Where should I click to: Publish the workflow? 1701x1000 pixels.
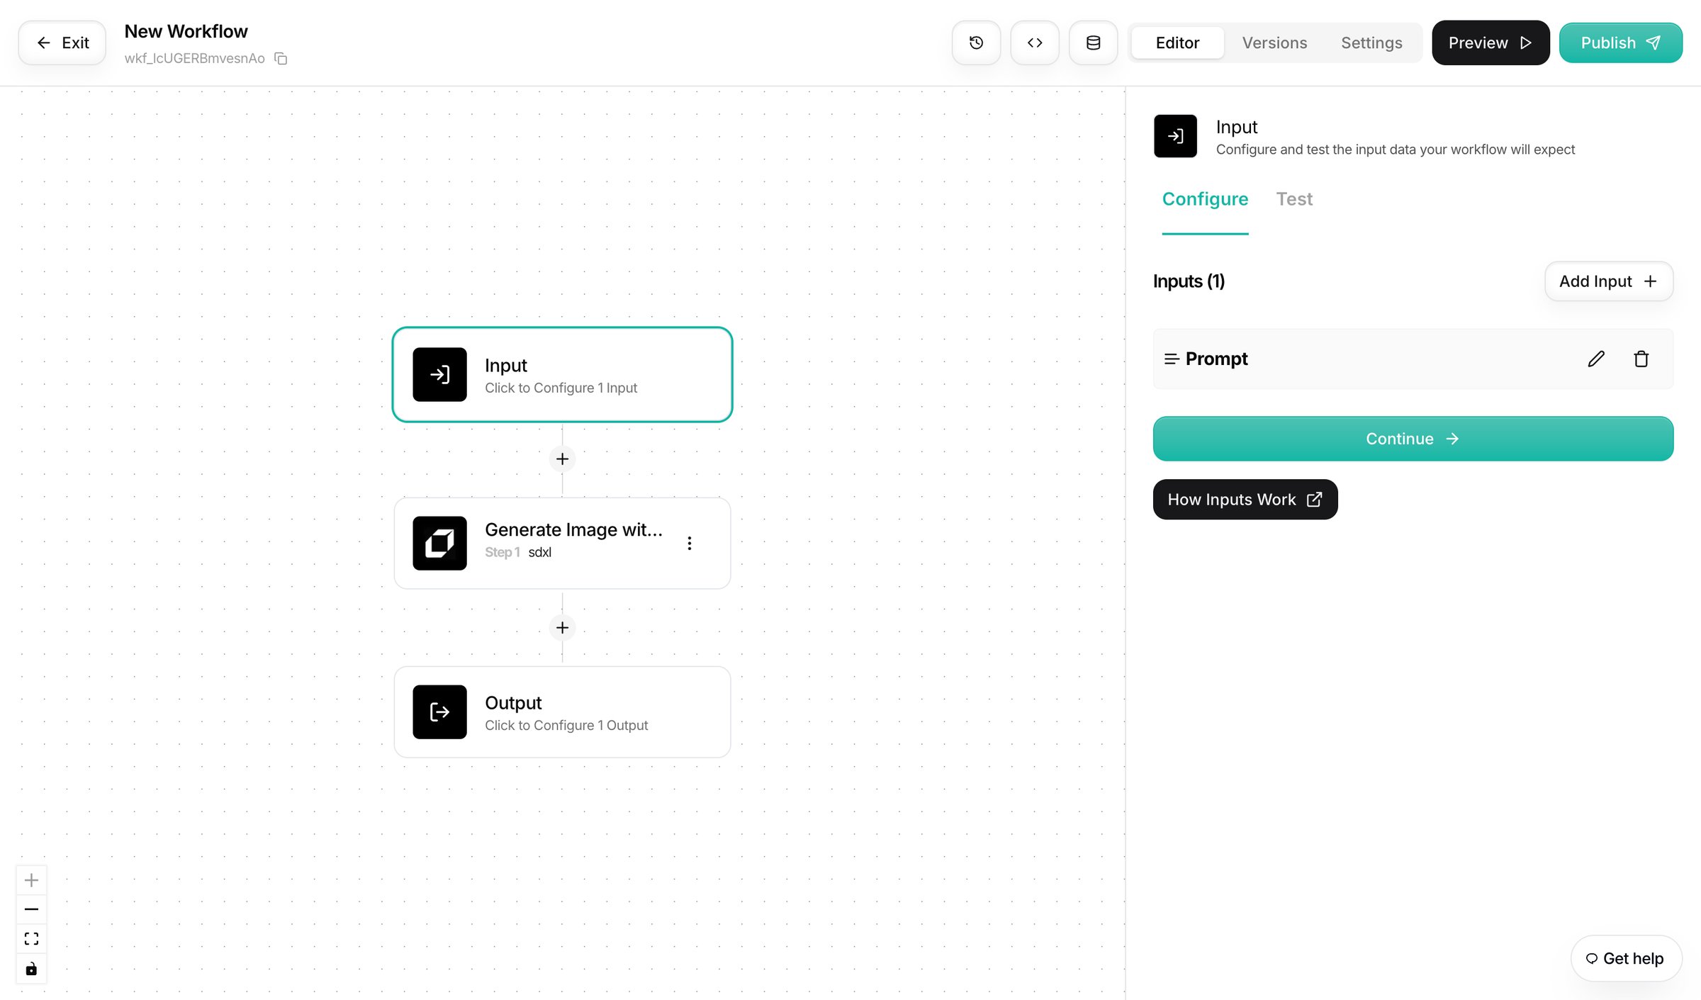pyautogui.click(x=1620, y=43)
